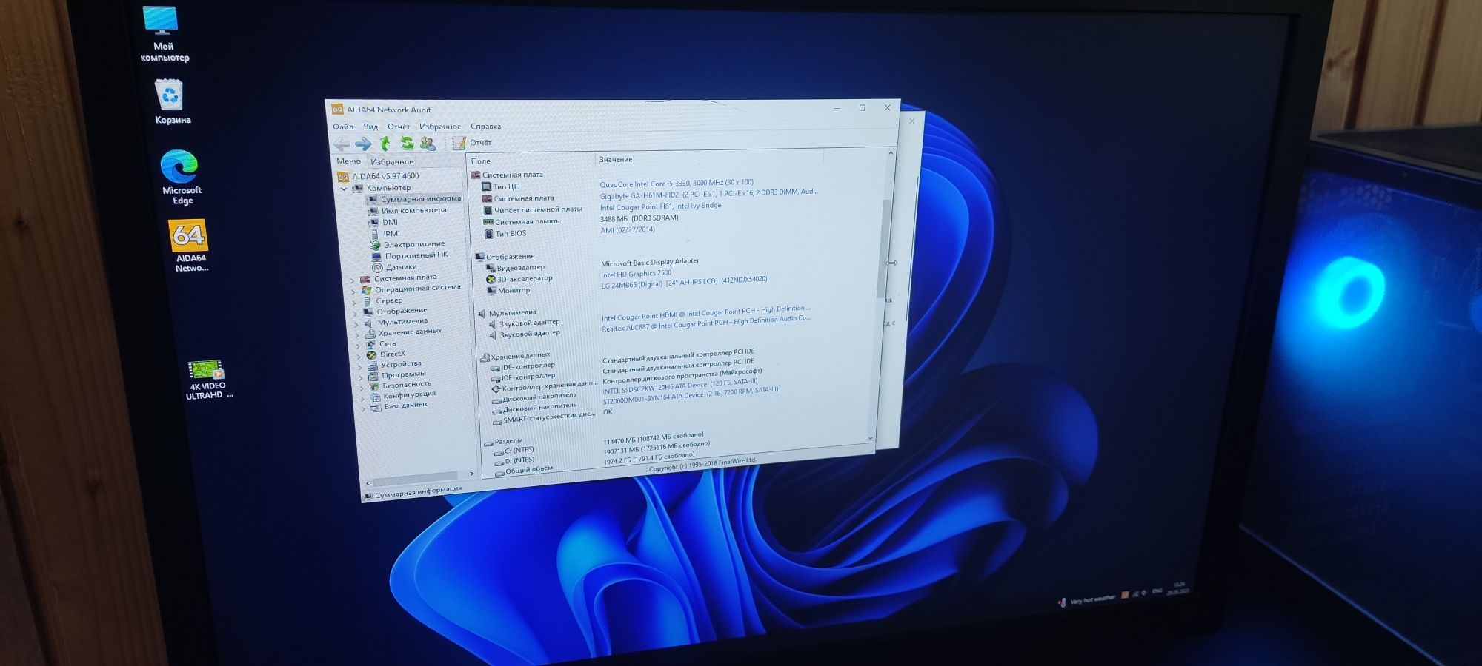The height and width of the screenshot is (666, 1482).
Task: Expand the Операционная система tree node
Action: 353,292
